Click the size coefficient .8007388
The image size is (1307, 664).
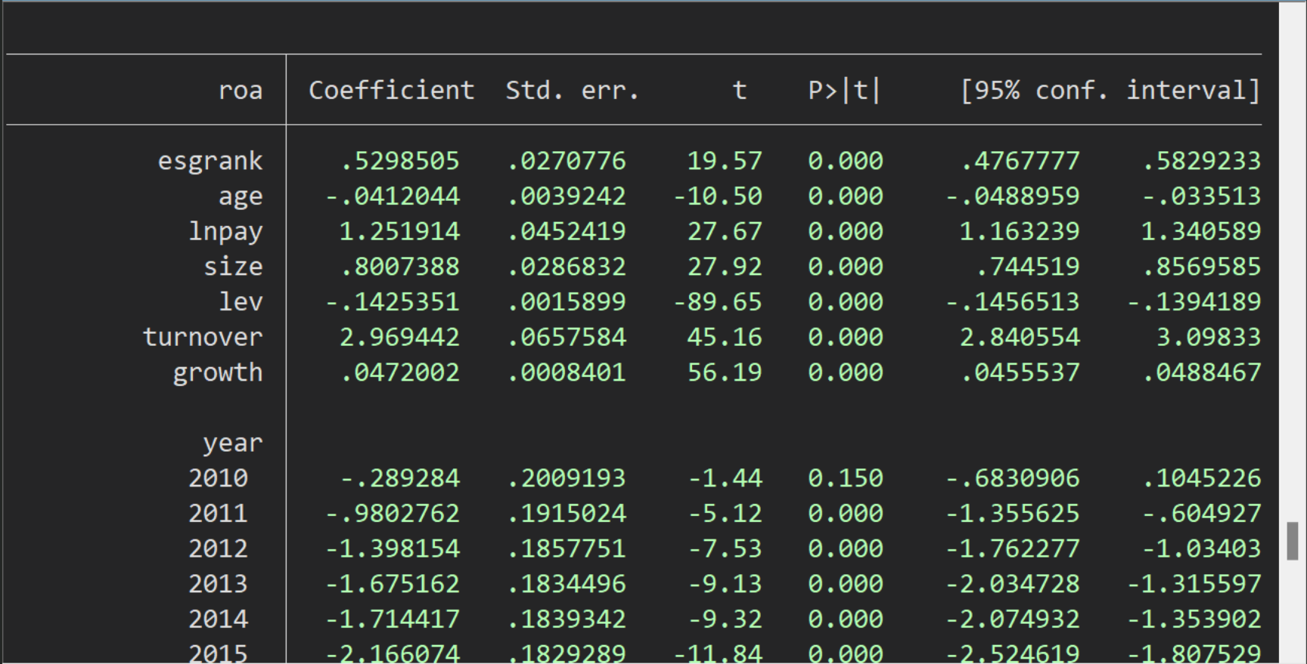399,267
